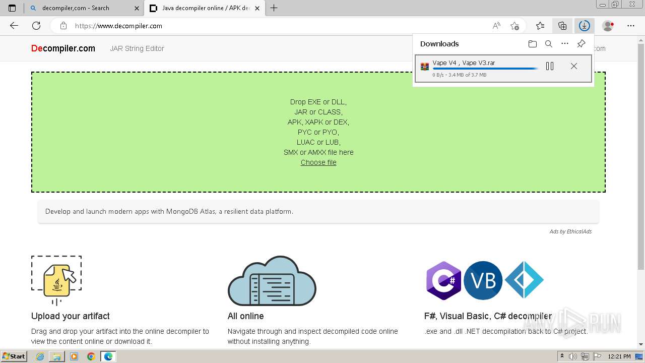Open the Collections icon
645x363 pixels.
click(x=562, y=26)
